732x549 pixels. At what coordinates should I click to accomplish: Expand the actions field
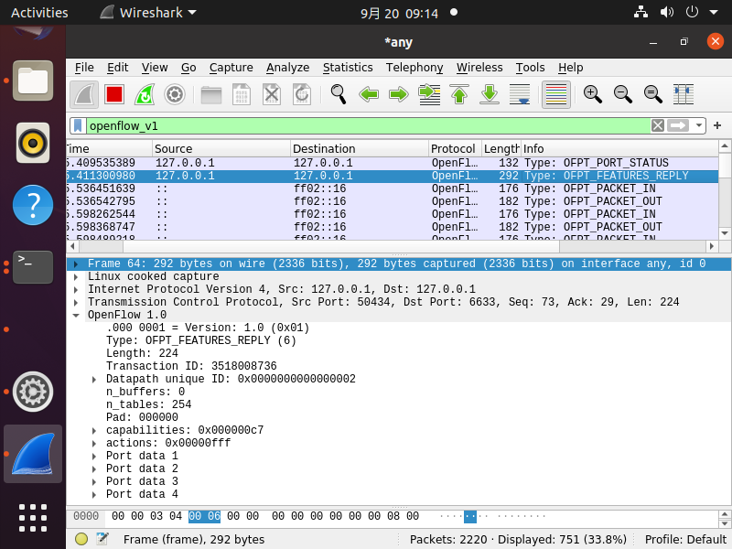coord(94,444)
